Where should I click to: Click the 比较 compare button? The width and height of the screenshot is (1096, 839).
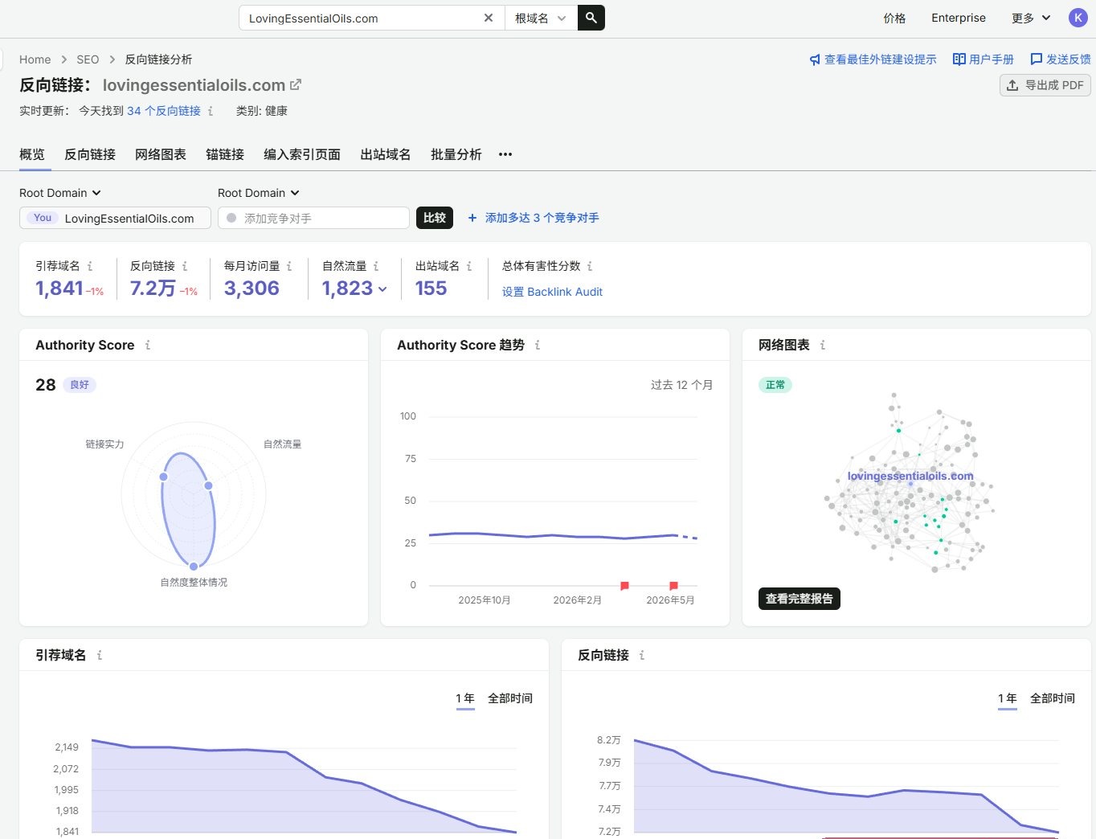pos(435,218)
